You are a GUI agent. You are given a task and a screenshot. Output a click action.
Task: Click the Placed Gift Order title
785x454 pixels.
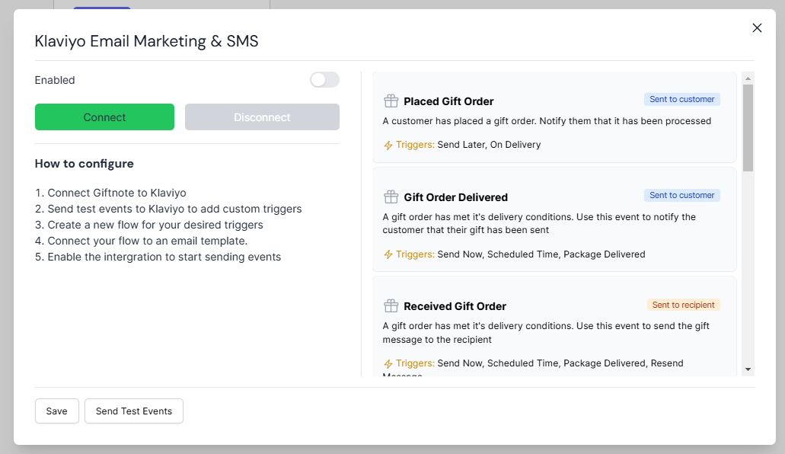448,101
